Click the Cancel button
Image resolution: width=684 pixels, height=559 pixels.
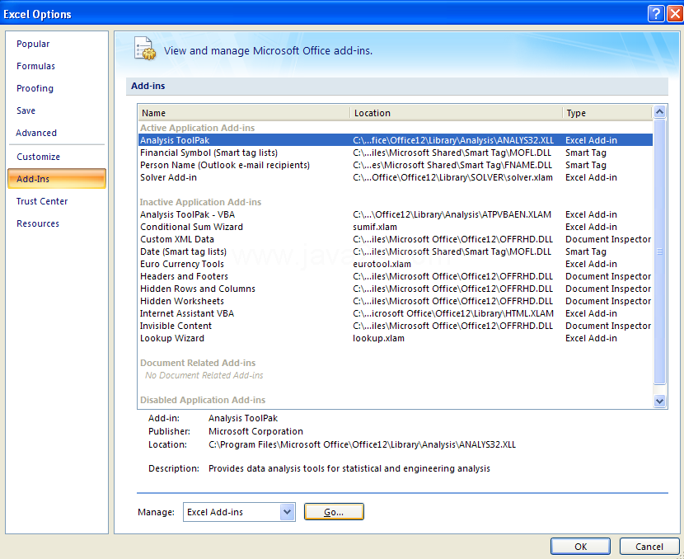[x=649, y=547]
